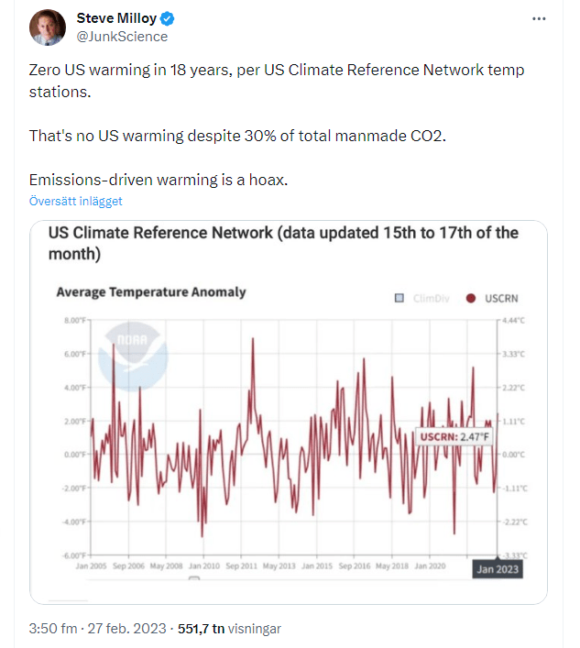Viewport: 580px width, 648px height.
Task: Translate post via Översätt inlägget
Action: coord(75,201)
